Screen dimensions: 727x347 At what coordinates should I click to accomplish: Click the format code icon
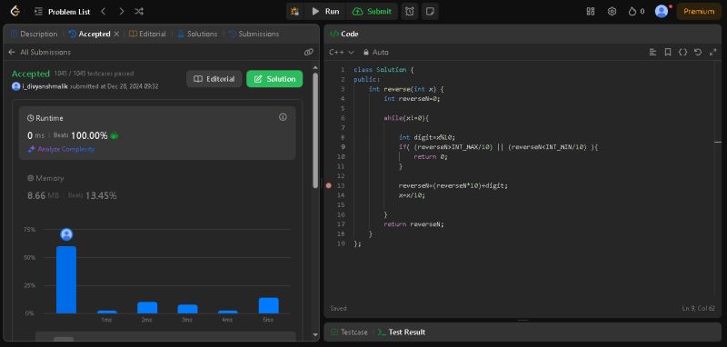click(x=652, y=53)
